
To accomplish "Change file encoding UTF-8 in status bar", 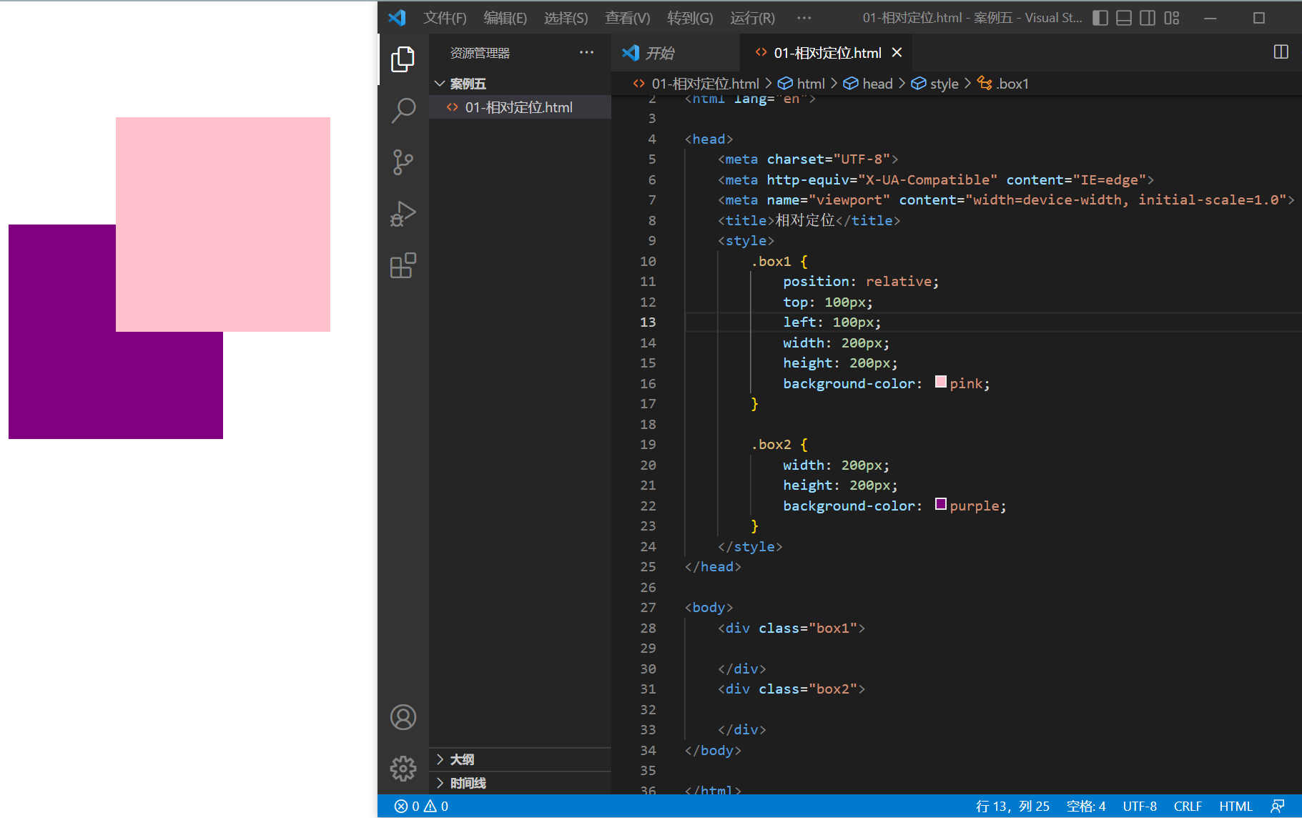I will click(x=1140, y=807).
